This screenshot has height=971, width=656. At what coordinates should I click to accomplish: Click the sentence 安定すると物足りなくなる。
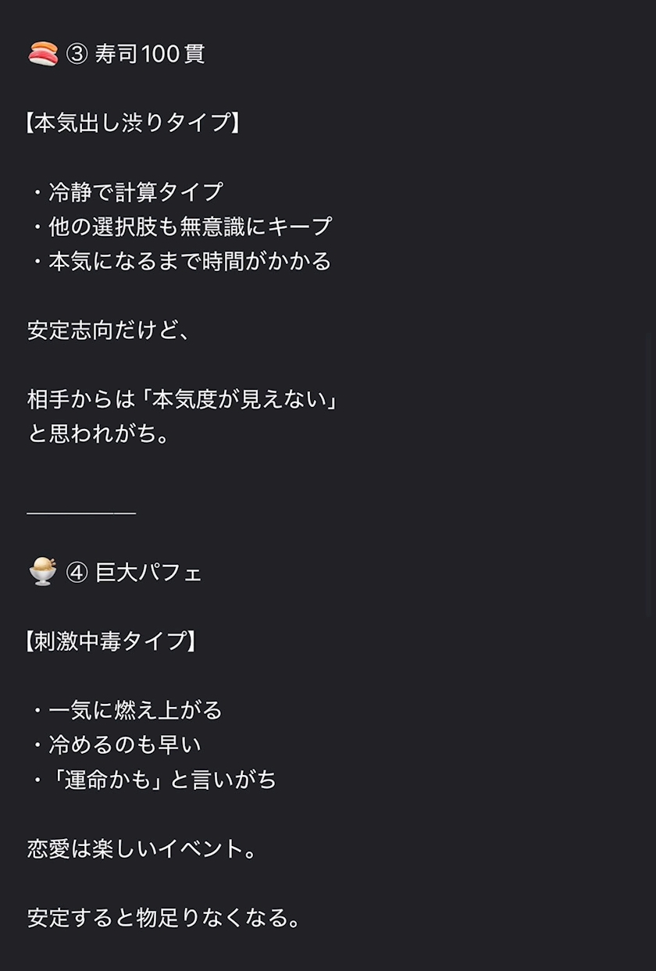click(165, 917)
